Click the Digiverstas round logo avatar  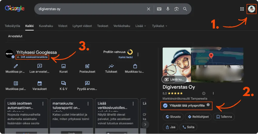[9, 54]
